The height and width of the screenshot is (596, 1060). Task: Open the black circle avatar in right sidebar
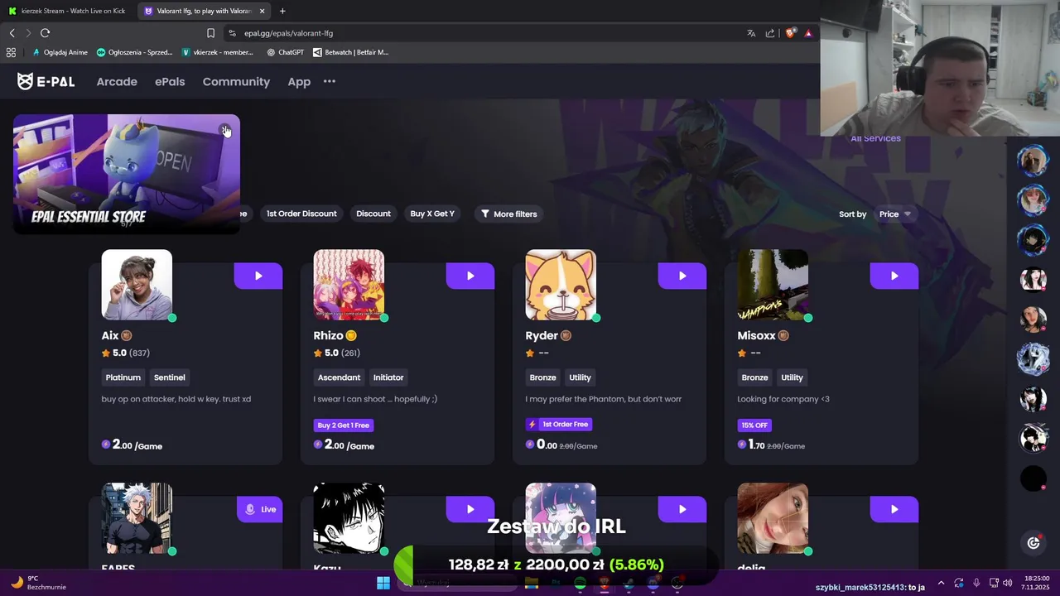[1033, 478]
